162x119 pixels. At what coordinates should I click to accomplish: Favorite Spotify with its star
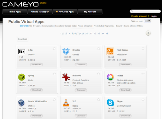(54, 74)
